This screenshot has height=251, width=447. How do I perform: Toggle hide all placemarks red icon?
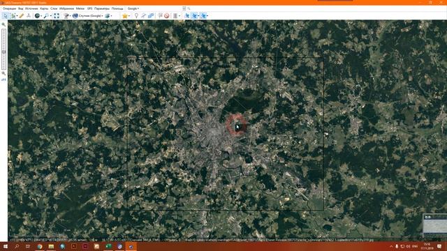166,15
